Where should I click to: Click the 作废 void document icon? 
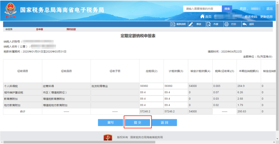208,24
